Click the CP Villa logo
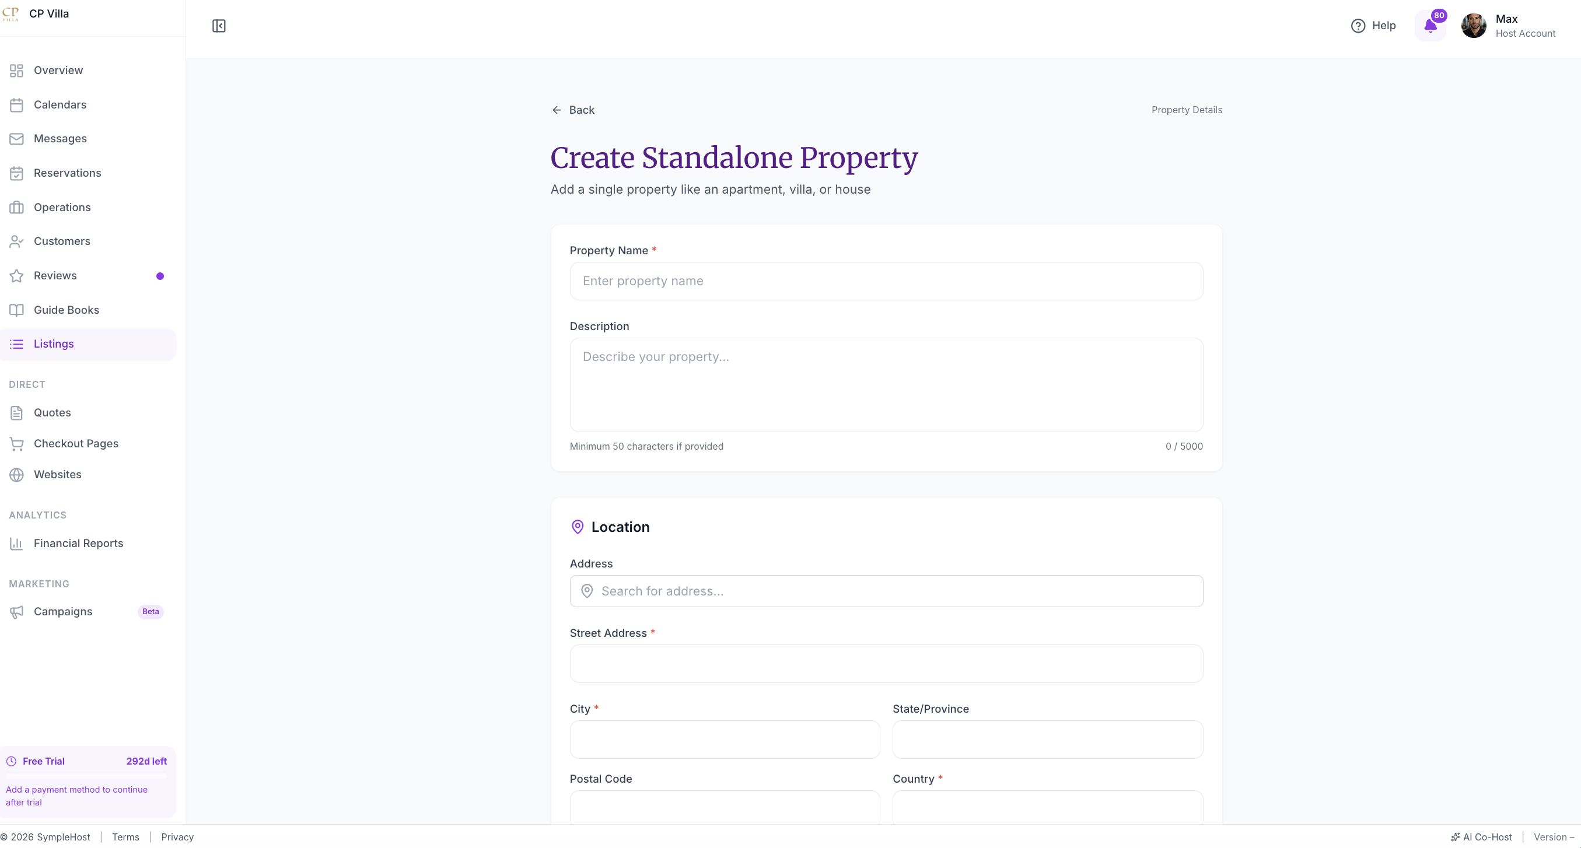 click(11, 13)
